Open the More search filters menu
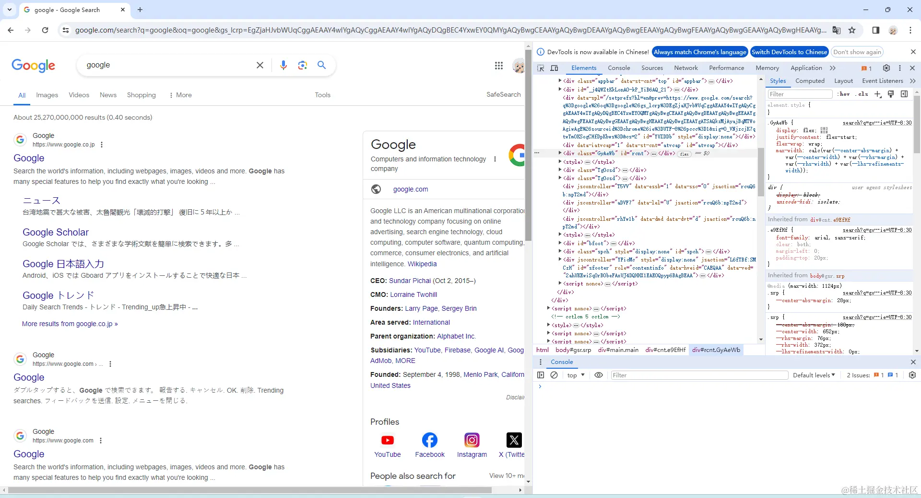 180,95
